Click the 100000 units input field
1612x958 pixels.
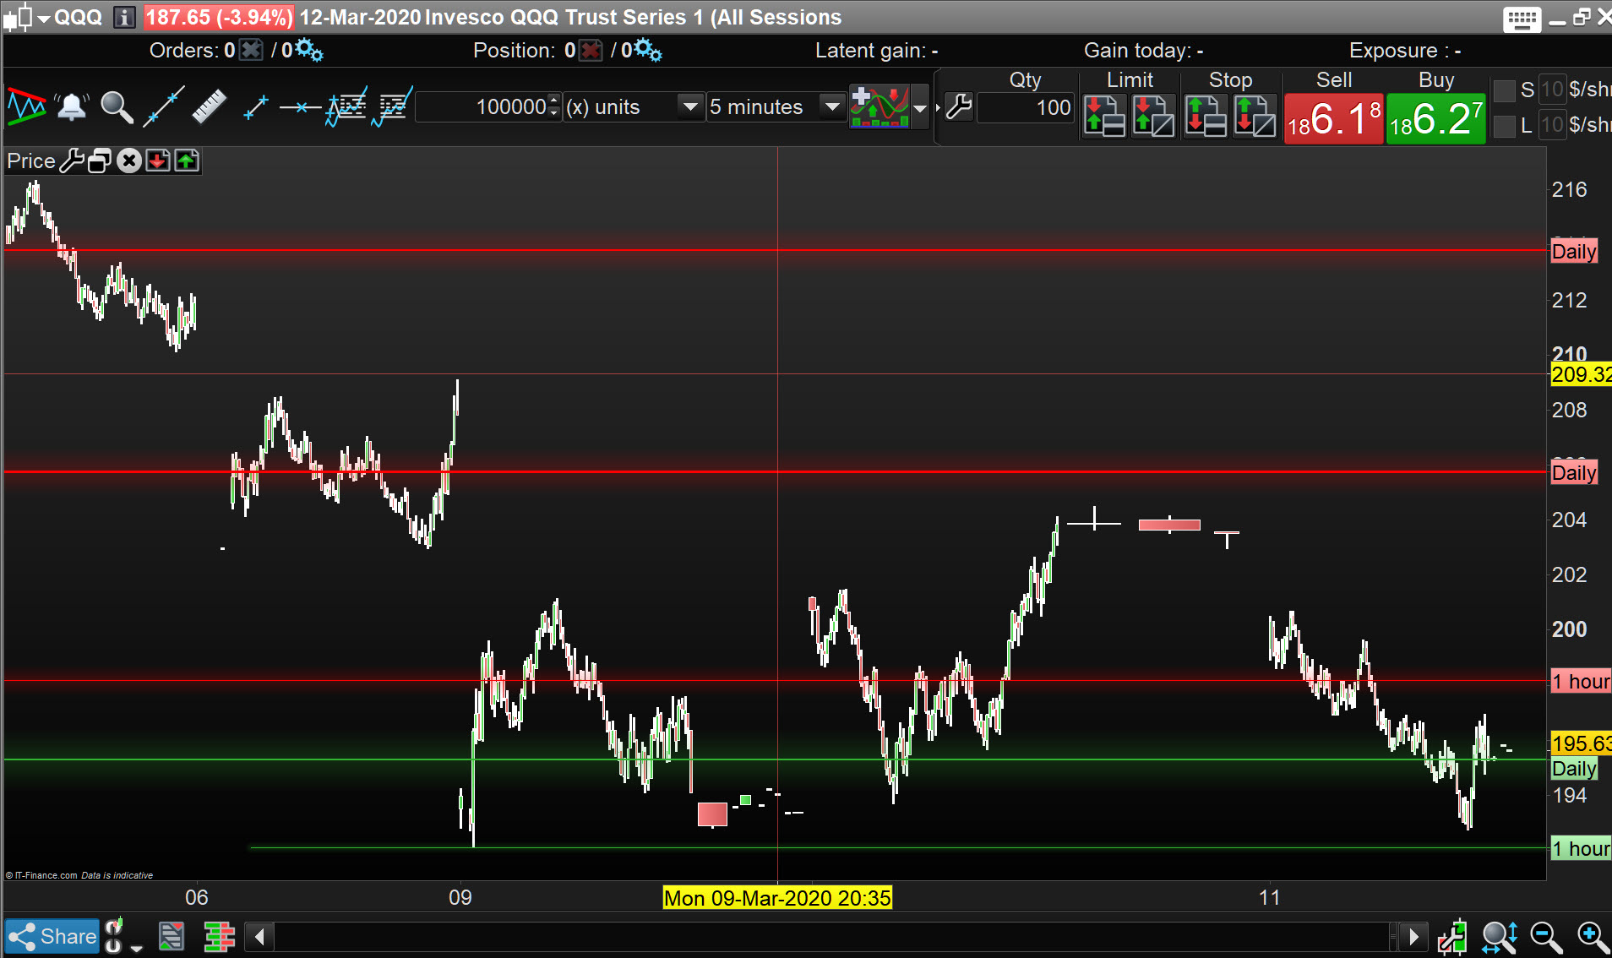point(482,107)
